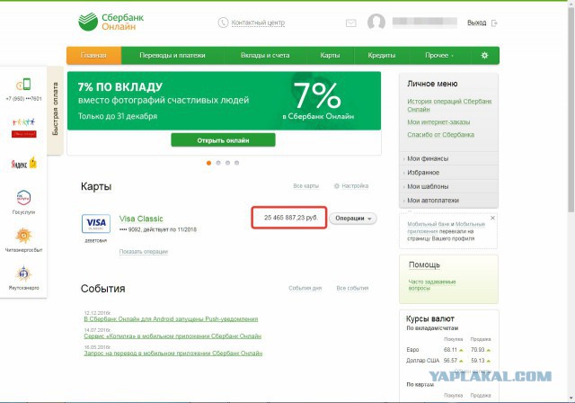
Task: Switch banner to the second carousel dot
Action: pyautogui.click(x=218, y=163)
